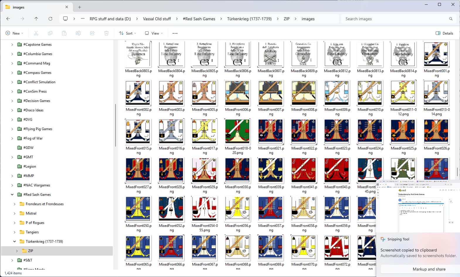Expand the Mistral folder node

(x=14, y=213)
